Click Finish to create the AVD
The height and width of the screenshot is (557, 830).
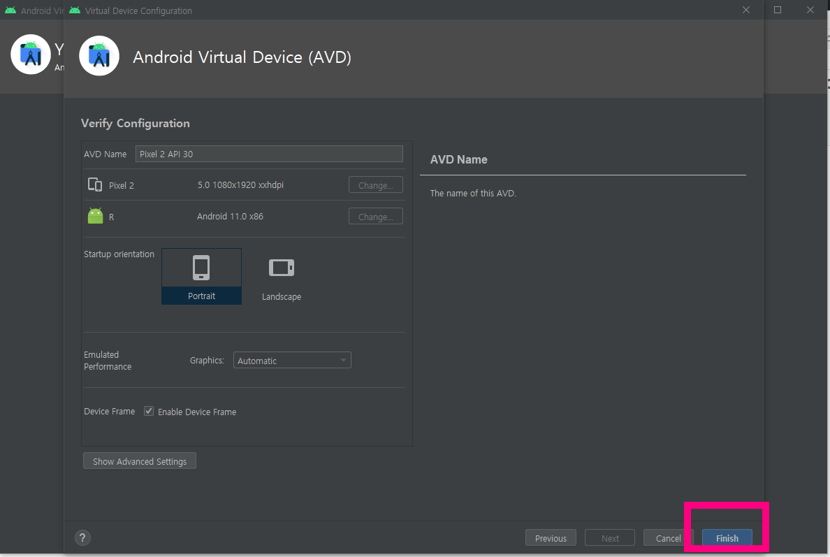coord(727,538)
